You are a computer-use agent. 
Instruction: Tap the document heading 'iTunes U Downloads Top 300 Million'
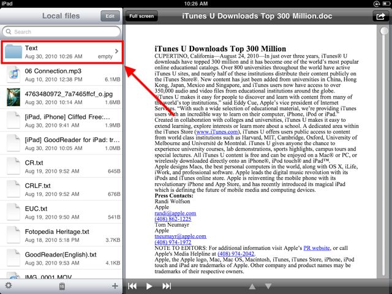[221, 49]
